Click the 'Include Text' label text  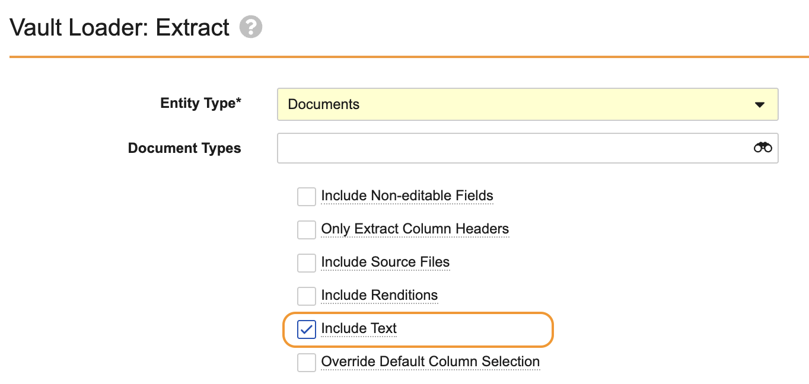coord(359,328)
